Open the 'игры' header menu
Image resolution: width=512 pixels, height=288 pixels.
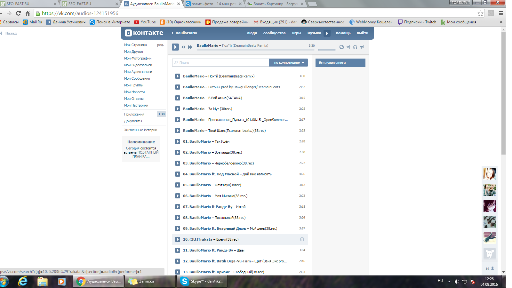[296, 33]
